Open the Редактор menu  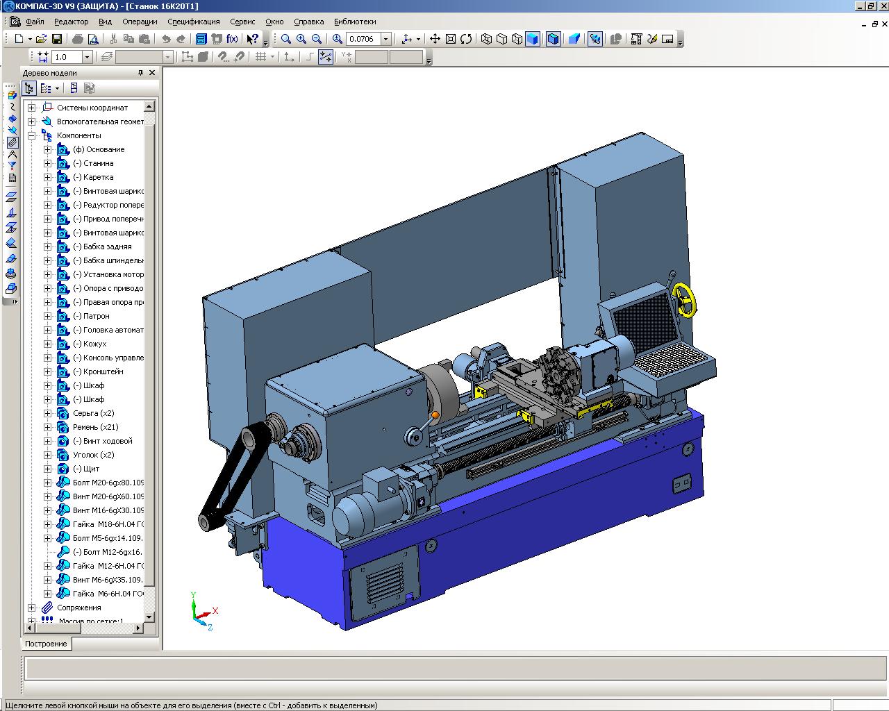72,22
